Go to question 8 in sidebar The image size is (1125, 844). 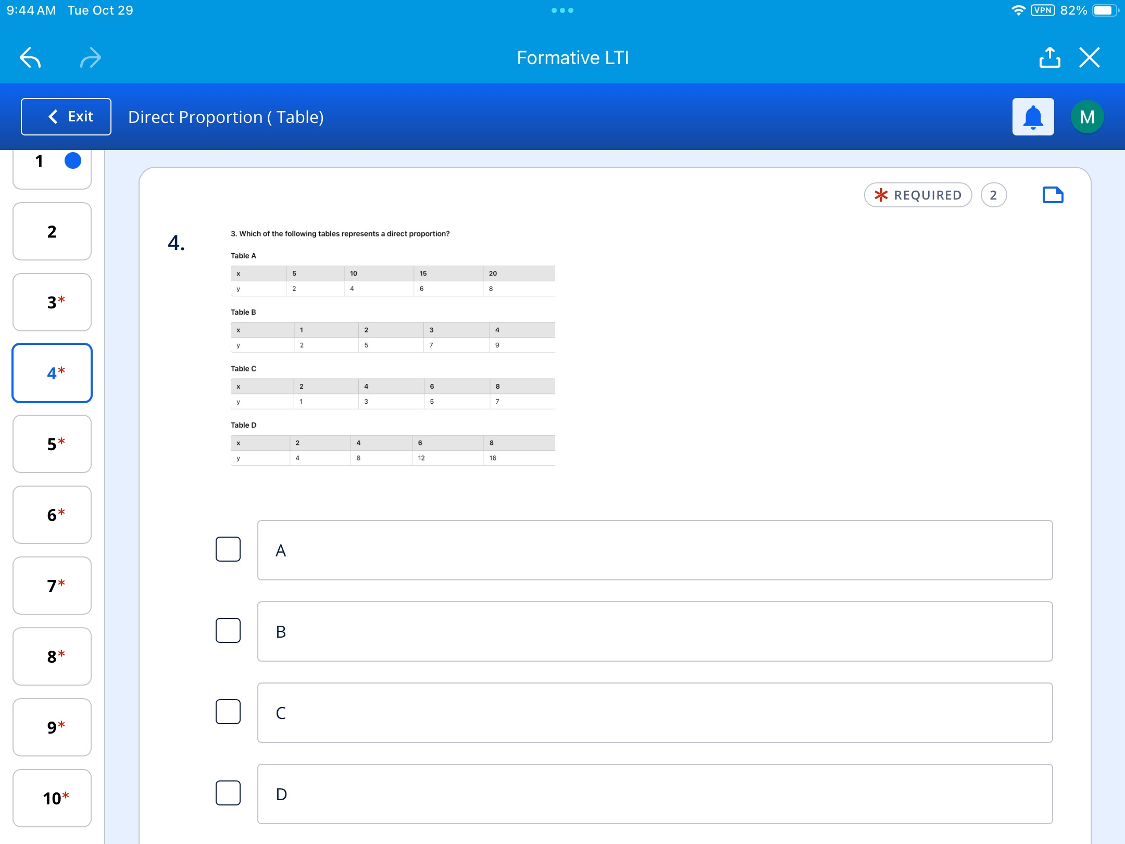click(x=52, y=656)
